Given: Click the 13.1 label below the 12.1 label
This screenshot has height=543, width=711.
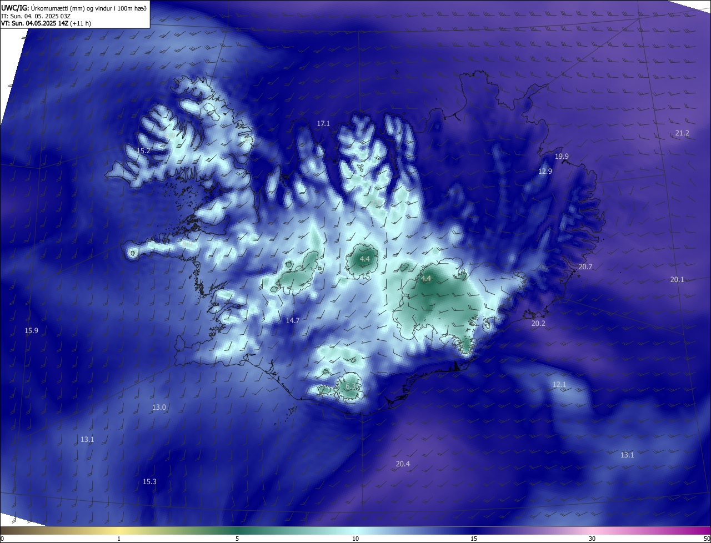Looking at the screenshot, I should tap(627, 455).
